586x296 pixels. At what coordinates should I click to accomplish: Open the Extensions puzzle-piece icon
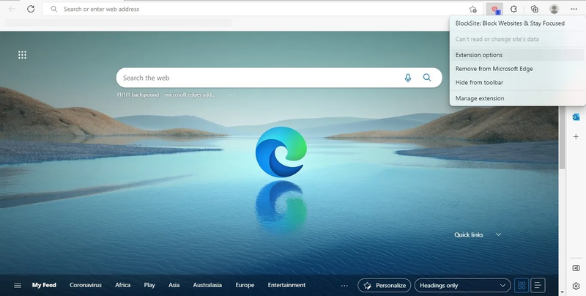(x=514, y=10)
